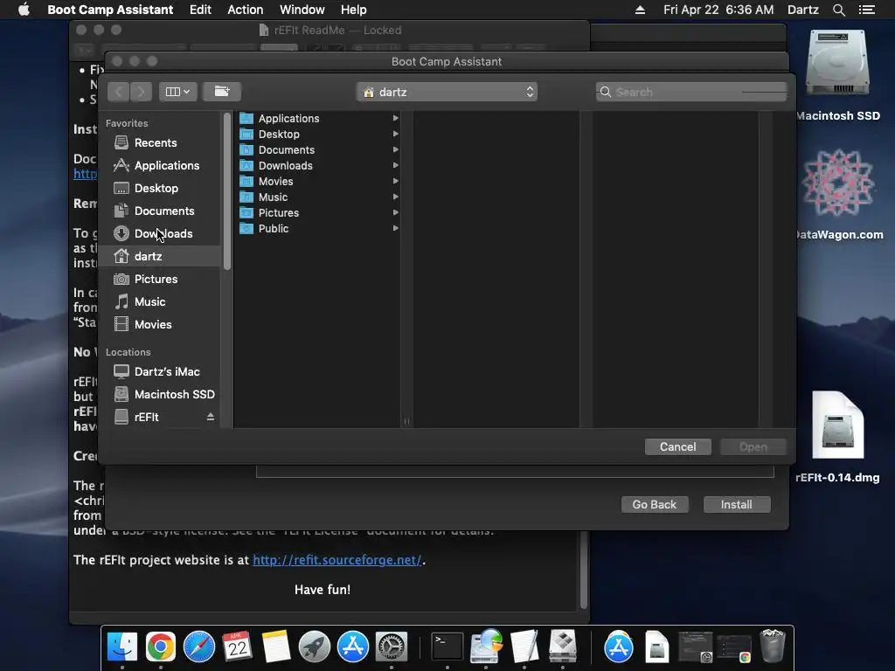895x671 pixels.
Task: Create a new folder via the toolbar icon
Action: [x=221, y=91]
